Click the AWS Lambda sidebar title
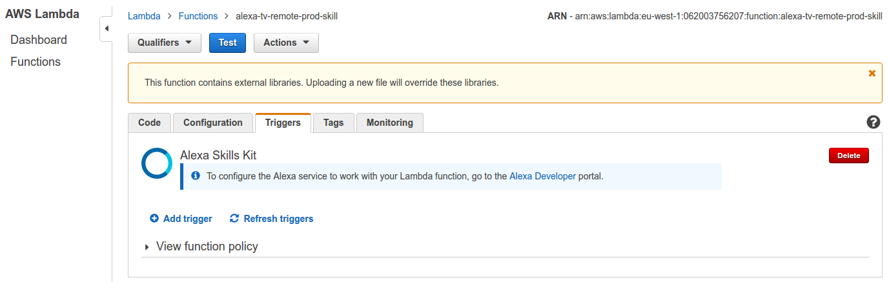This screenshot has width=889, height=282. 43,14
